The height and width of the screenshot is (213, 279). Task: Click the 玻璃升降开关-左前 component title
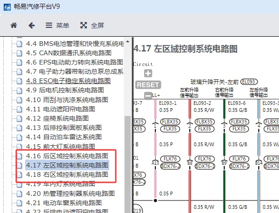point(214,82)
